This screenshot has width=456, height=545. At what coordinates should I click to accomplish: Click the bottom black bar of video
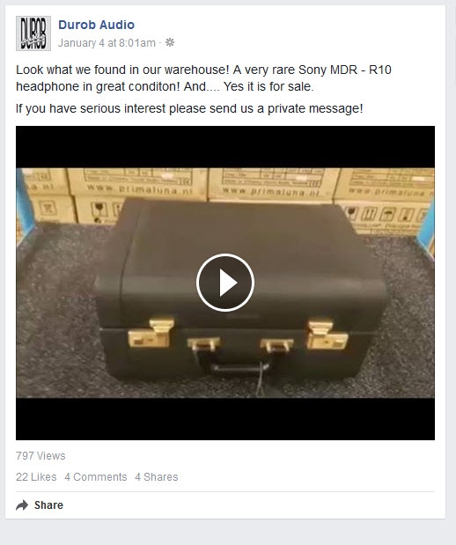225,419
